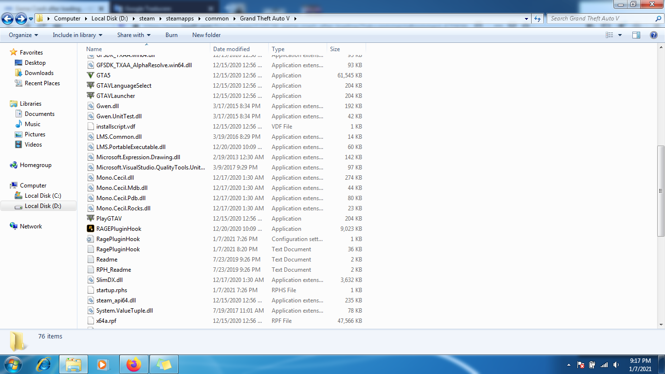Sort by the Date modified column header

[240, 49]
